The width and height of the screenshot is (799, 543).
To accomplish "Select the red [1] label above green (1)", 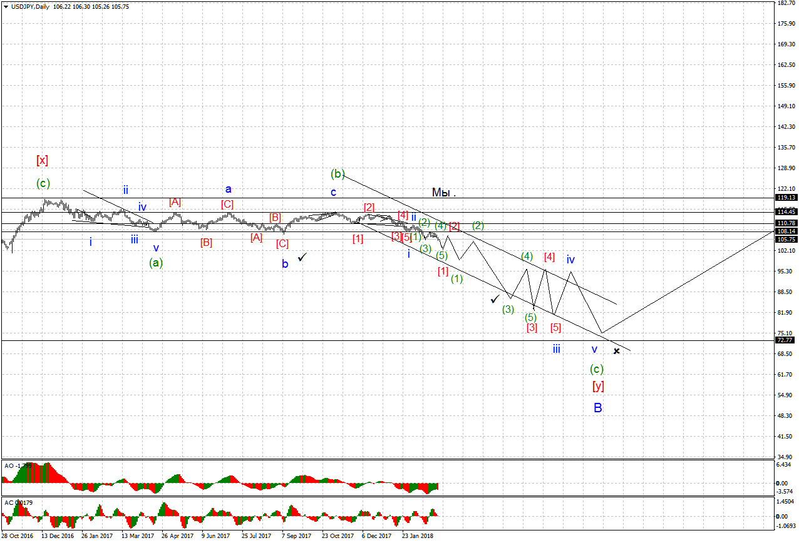I will pos(443,271).
